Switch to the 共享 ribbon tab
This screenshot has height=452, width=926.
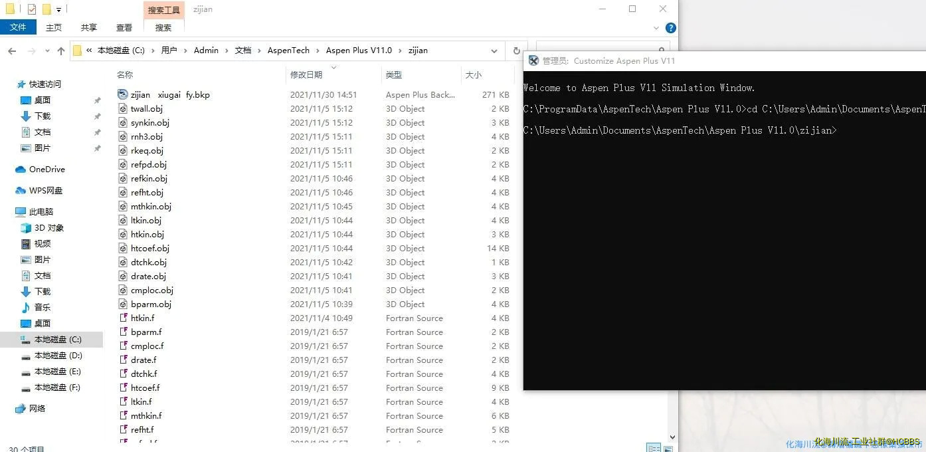(x=89, y=27)
